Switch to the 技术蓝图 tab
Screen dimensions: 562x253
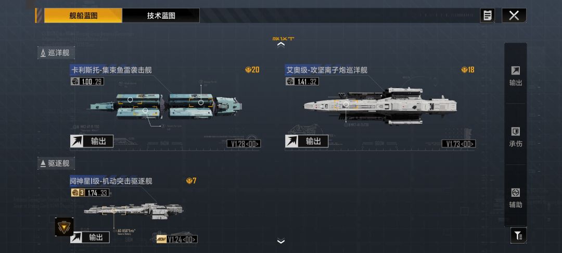[161, 16]
